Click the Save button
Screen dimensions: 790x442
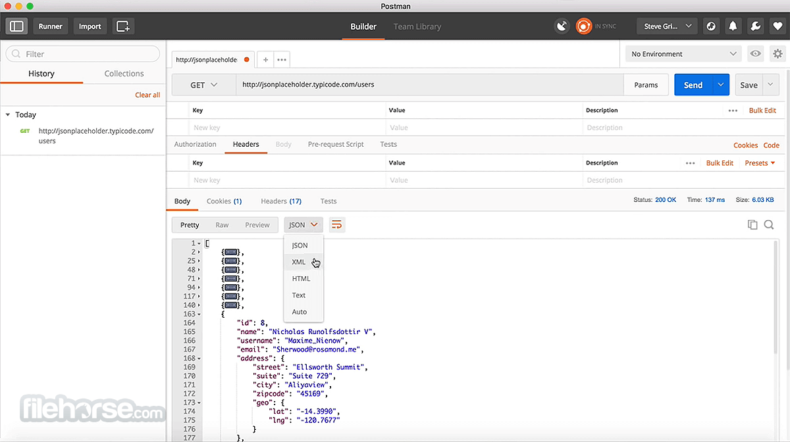(749, 85)
